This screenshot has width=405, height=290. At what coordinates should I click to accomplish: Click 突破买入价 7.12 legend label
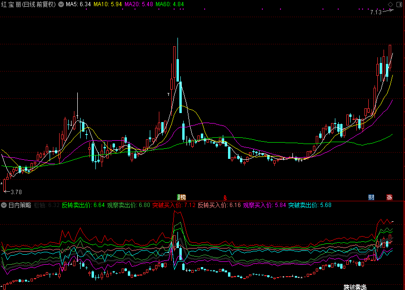point(174,205)
